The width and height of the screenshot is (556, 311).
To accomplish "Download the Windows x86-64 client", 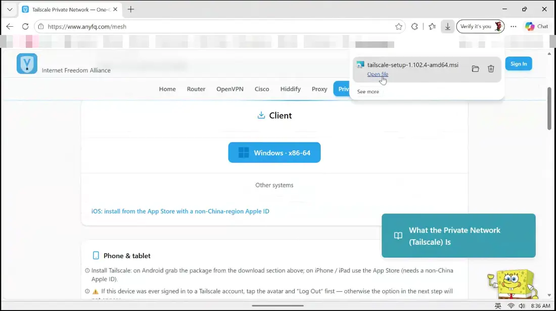I will pyautogui.click(x=274, y=152).
